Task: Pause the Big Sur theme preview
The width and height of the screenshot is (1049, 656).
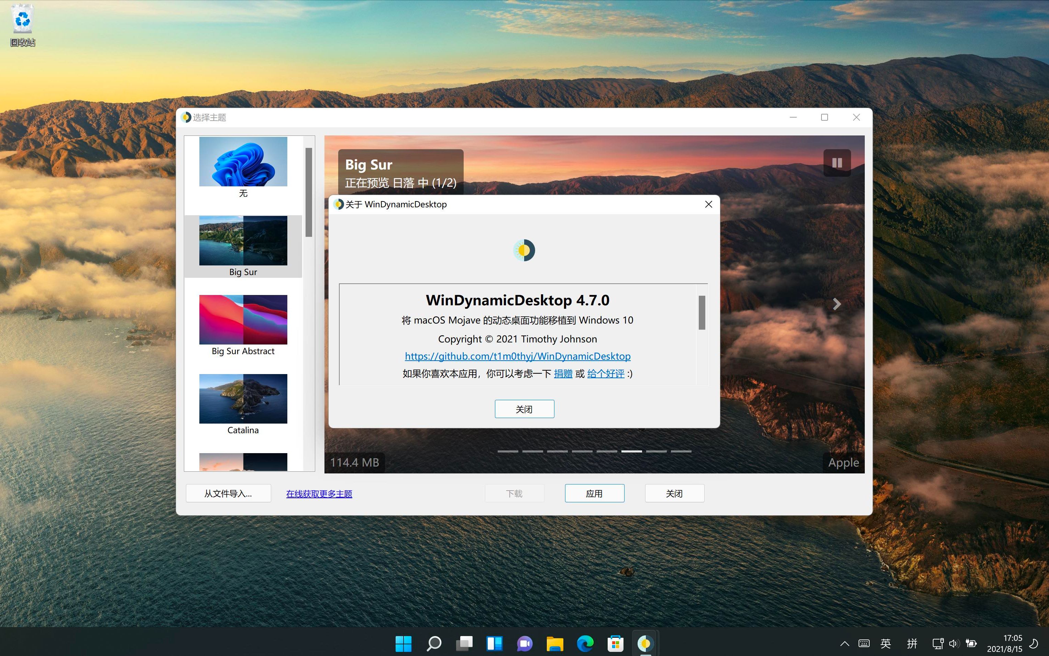Action: (837, 163)
